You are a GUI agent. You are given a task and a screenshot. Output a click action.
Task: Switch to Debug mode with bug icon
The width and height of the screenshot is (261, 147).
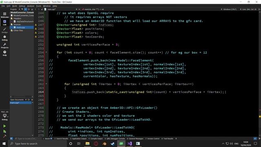pyautogui.click(x=4, y=38)
